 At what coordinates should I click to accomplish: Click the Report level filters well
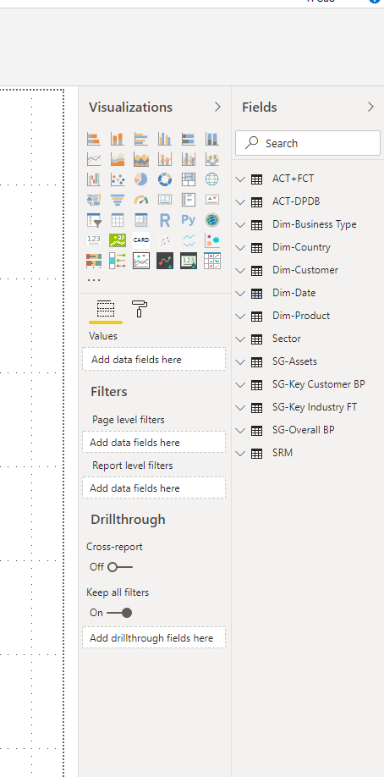(x=154, y=488)
